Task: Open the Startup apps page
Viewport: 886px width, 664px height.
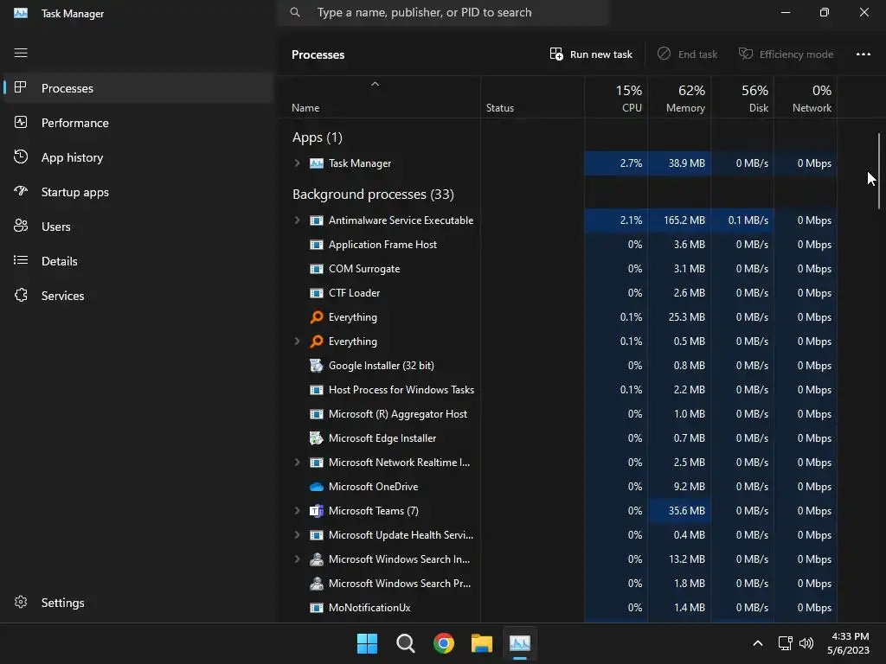Action: click(138, 192)
